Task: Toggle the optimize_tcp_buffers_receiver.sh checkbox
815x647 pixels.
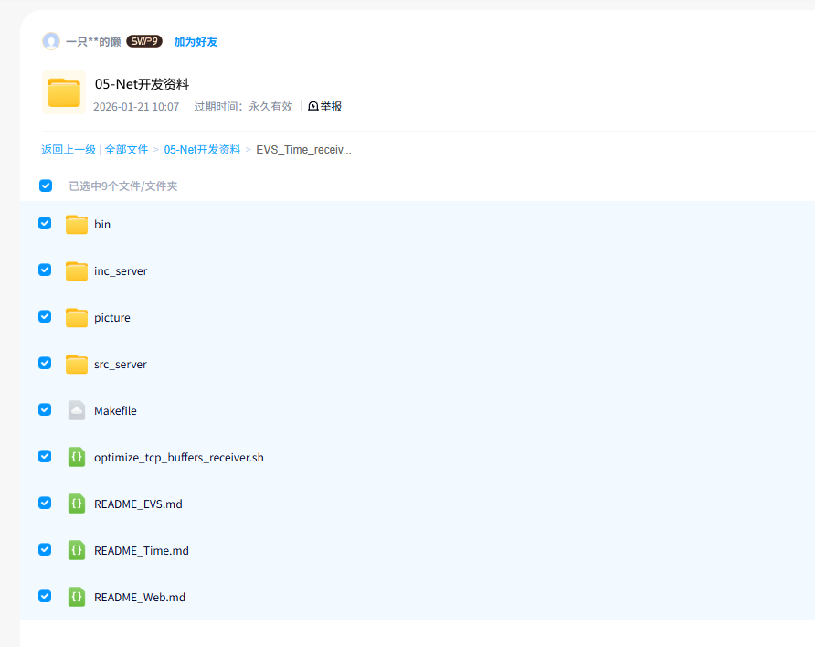Action: coord(45,456)
